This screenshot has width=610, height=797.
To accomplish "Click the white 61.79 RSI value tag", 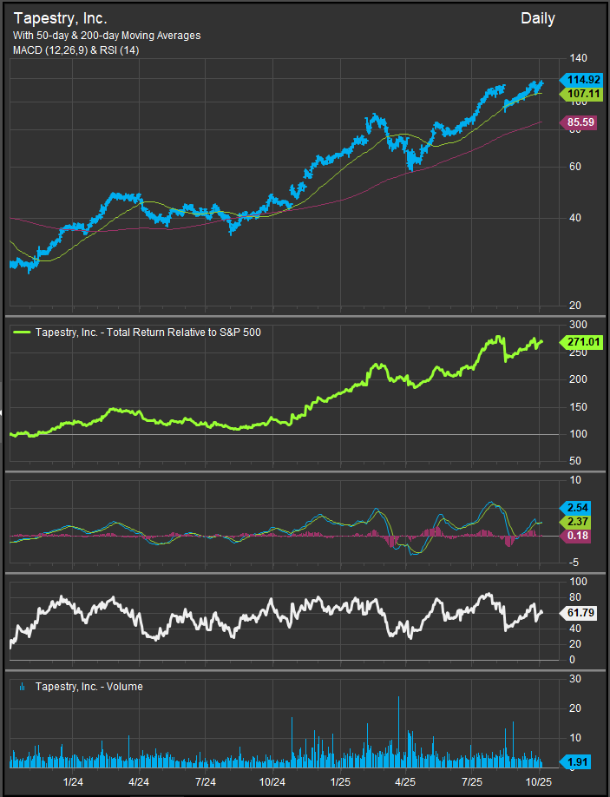I will (x=578, y=613).
